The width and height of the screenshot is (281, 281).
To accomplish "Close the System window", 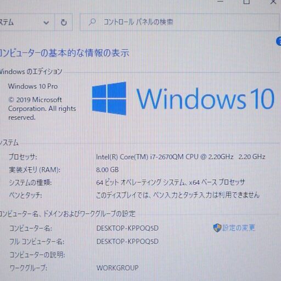I will 273,2.
